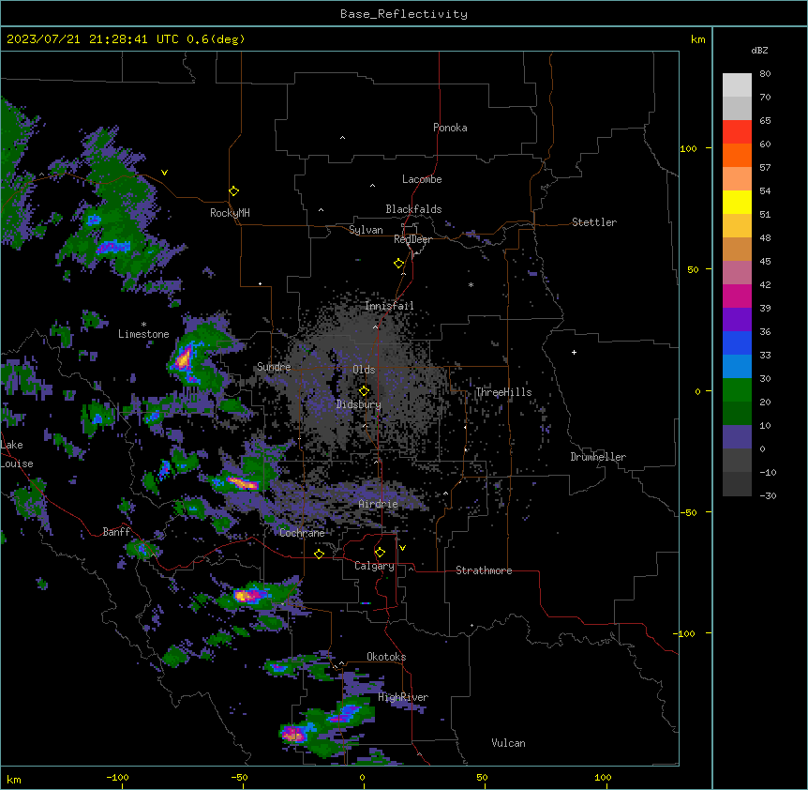Click the Base_Reflectivity title text
The width and height of the screenshot is (808, 790).
coord(404,14)
